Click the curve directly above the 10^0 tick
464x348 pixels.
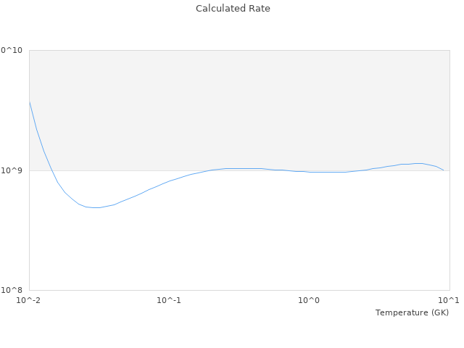(310, 172)
